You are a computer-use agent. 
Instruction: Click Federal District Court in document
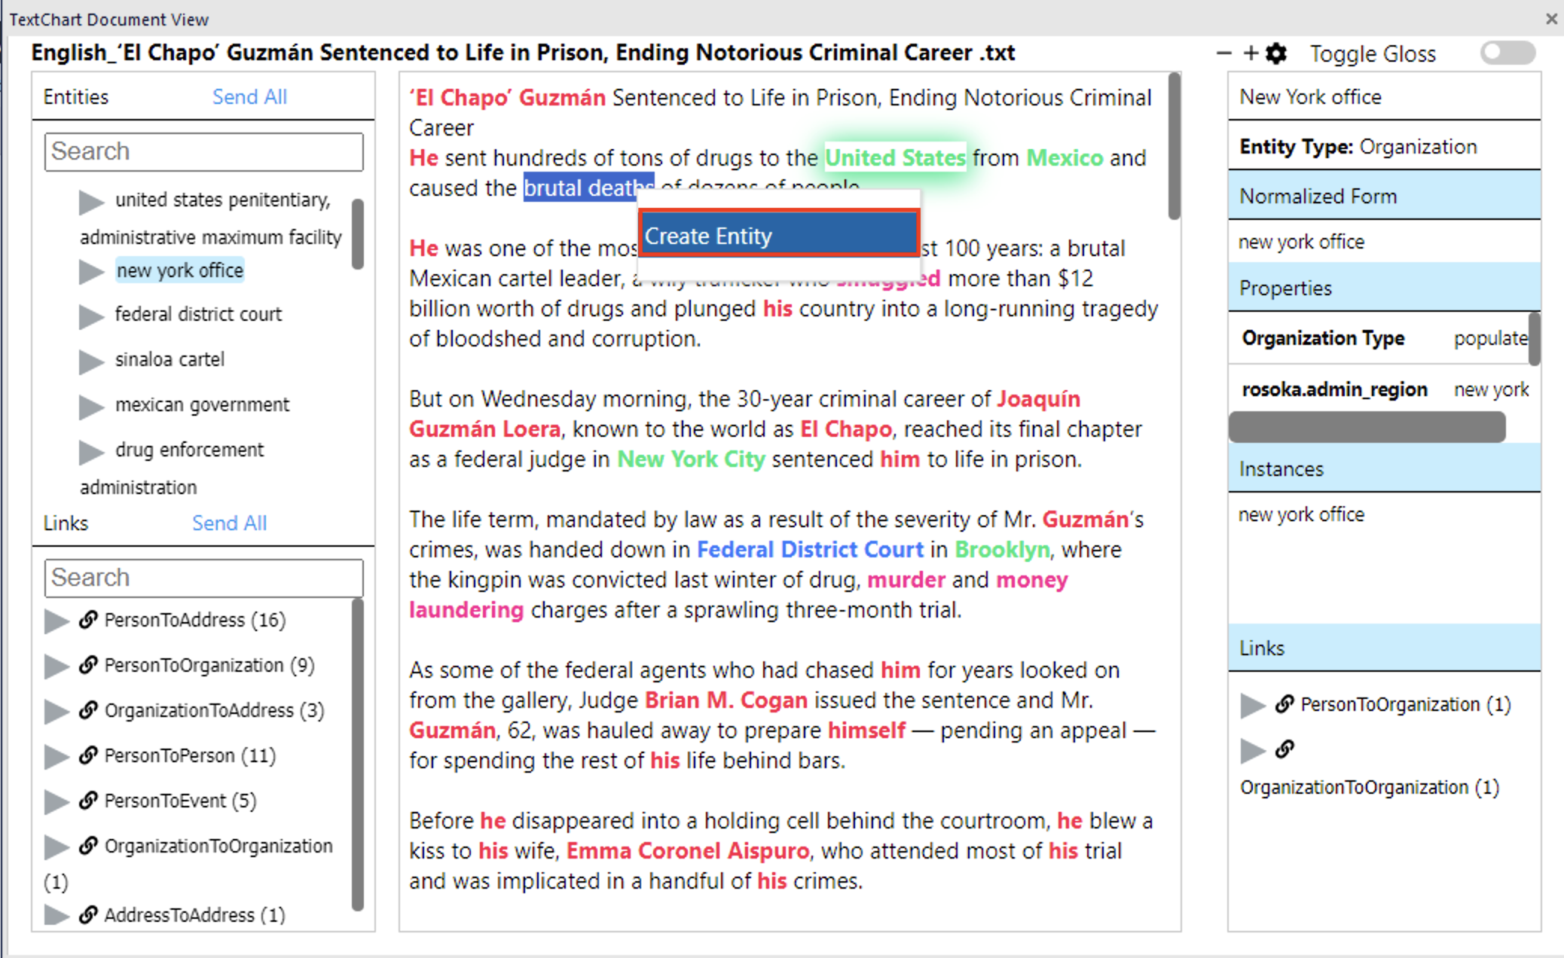click(810, 549)
